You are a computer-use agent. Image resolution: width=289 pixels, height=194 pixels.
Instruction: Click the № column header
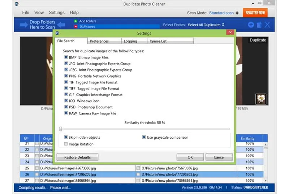(x=26, y=138)
